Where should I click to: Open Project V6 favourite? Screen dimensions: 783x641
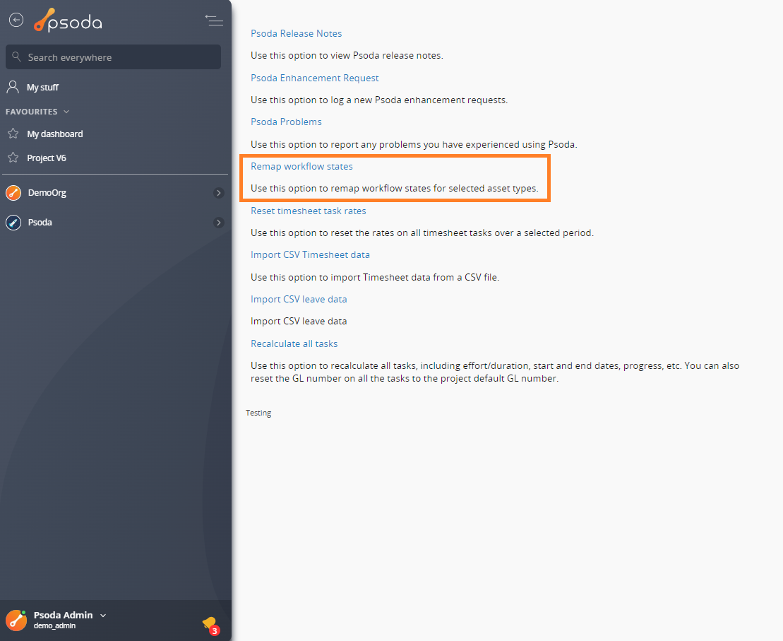(47, 158)
